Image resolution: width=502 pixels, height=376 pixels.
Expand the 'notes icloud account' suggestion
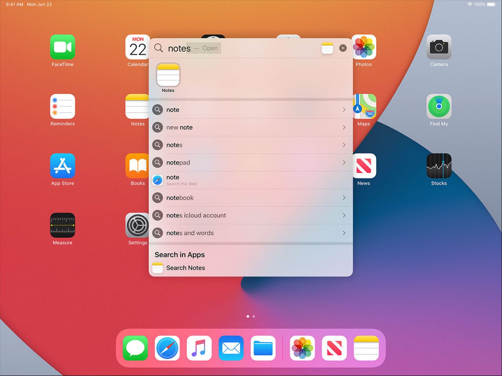(251, 215)
